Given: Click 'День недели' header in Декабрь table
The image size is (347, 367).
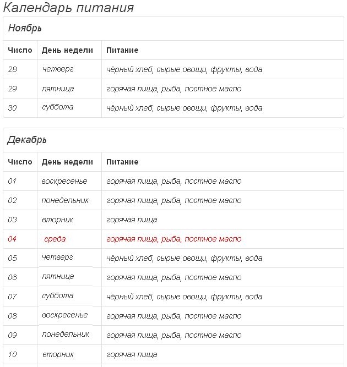Looking at the screenshot, I should coord(67,162).
